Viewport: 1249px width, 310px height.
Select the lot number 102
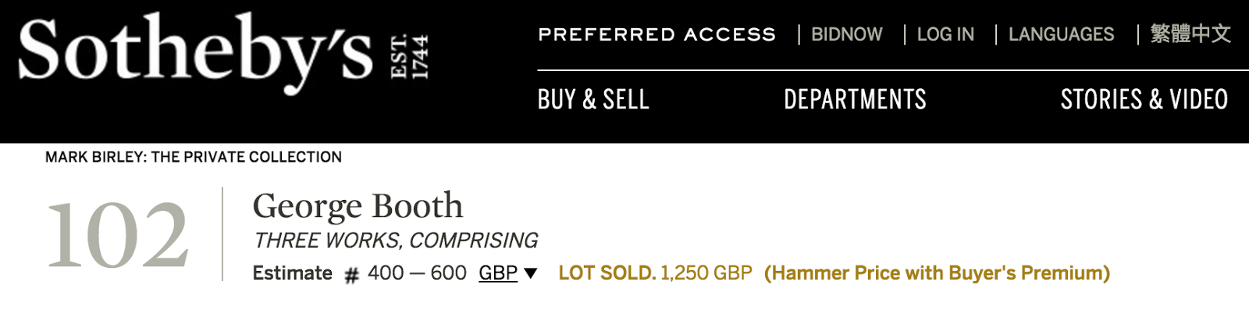(117, 235)
